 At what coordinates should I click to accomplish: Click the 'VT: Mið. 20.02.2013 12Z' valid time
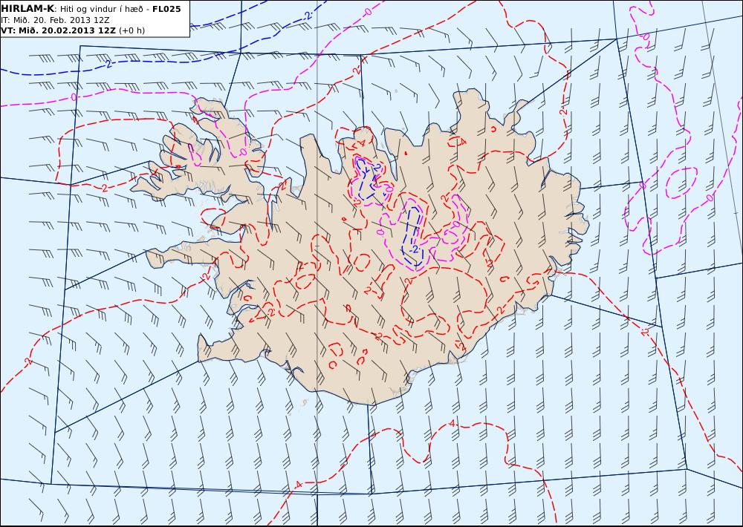[x=58, y=30]
